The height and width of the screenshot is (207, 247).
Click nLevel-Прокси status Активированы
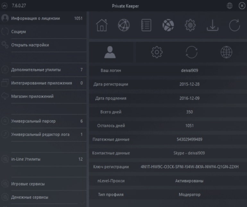click(189, 181)
